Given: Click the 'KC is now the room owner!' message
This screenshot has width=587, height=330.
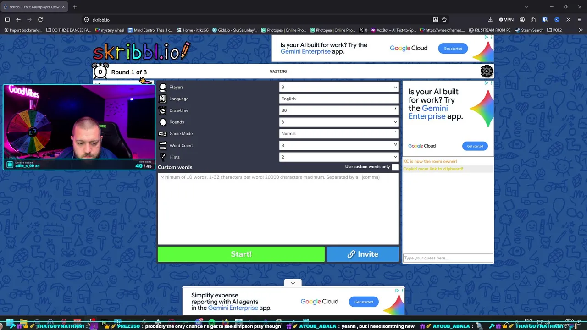Looking at the screenshot, I should tap(430, 161).
